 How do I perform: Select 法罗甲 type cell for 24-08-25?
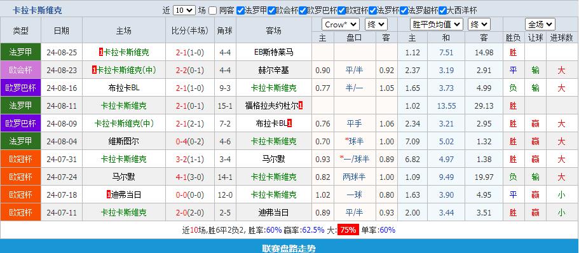pos(21,53)
